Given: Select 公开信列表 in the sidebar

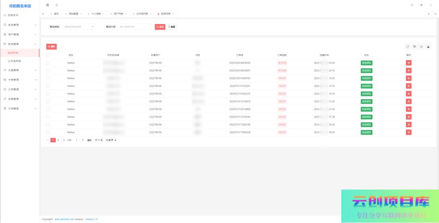Looking at the screenshot, I should [15, 61].
